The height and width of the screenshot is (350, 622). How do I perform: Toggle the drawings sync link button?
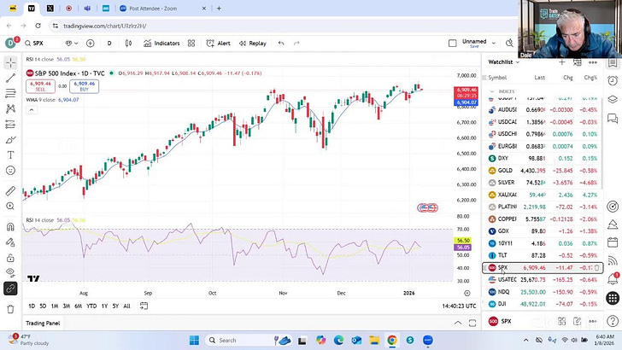click(x=11, y=289)
